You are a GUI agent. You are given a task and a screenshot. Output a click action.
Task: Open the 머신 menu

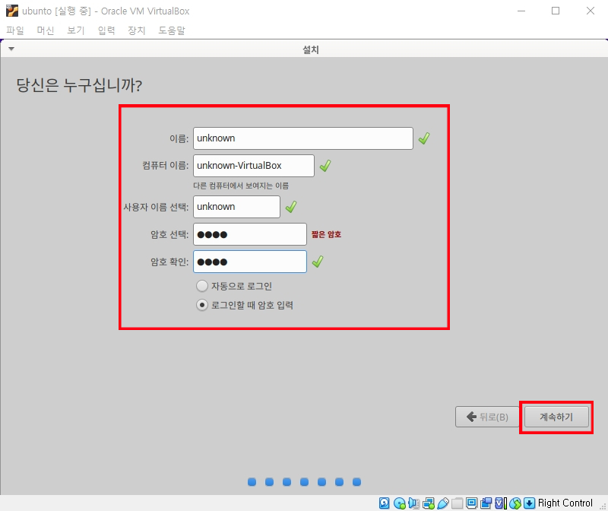[46, 30]
